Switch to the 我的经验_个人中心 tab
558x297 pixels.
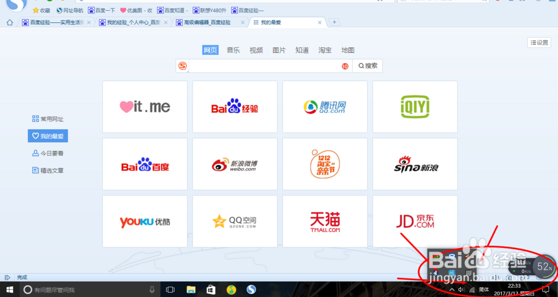click(133, 22)
